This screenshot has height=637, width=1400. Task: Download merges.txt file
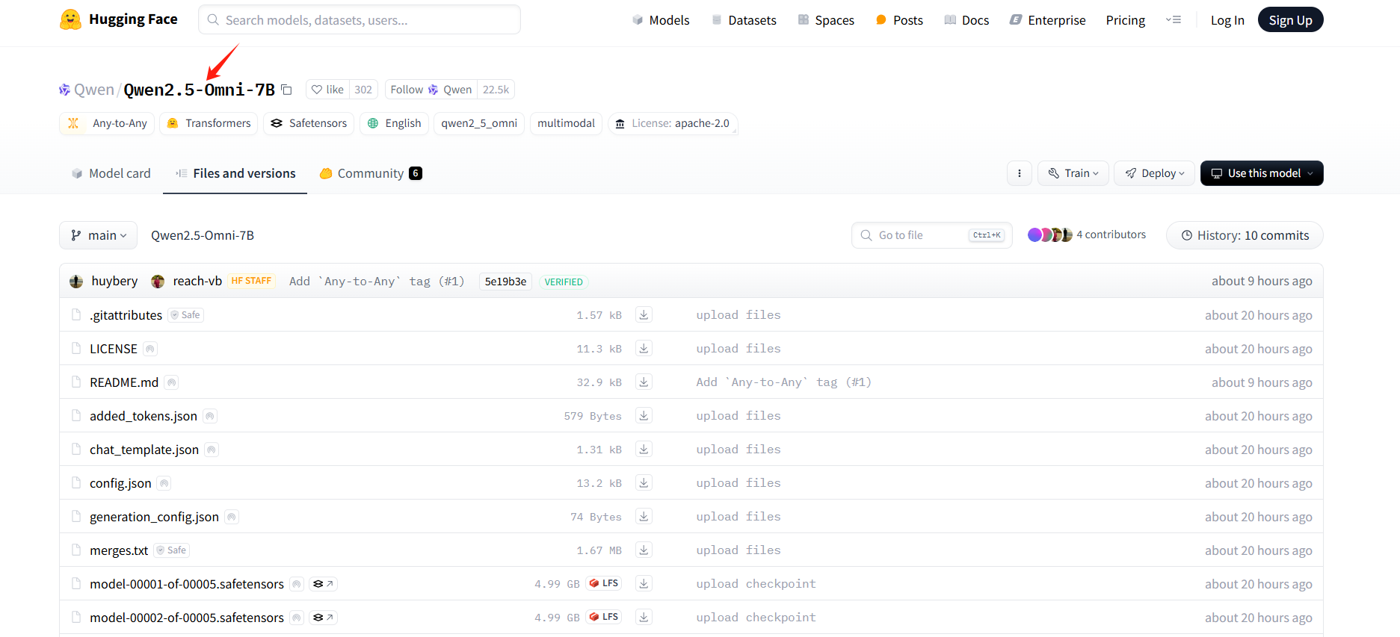pos(644,550)
